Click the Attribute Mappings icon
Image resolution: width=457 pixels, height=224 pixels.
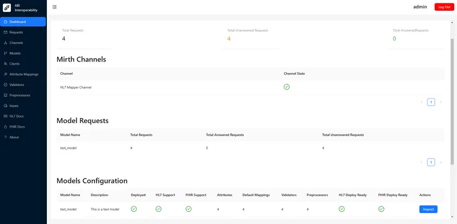point(6,74)
